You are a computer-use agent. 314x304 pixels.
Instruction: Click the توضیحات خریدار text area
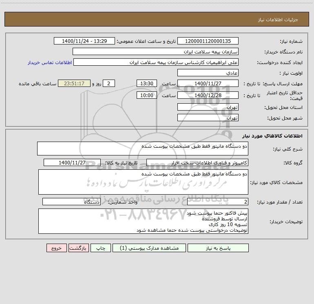click(x=143, y=221)
